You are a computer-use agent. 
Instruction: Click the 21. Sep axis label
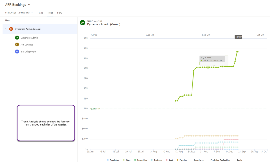pos(242,151)
